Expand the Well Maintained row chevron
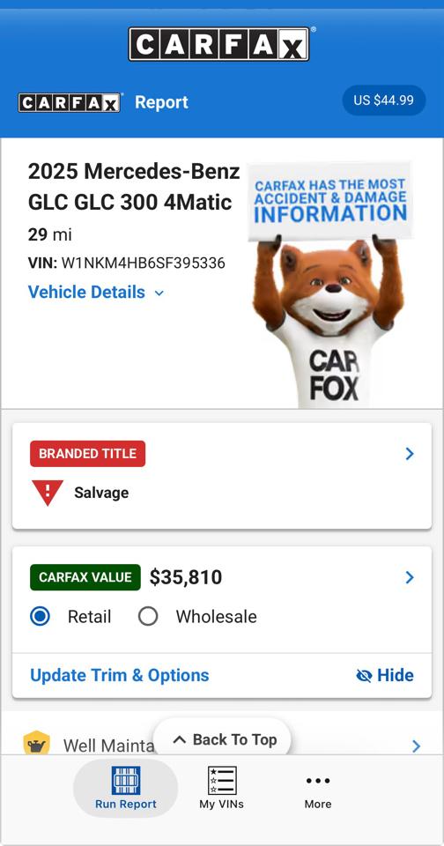This screenshot has width=444, height=846. click(416, 746)
